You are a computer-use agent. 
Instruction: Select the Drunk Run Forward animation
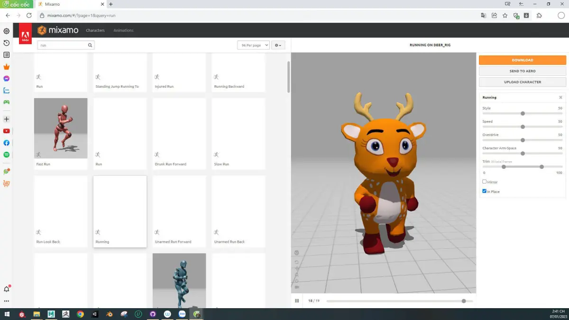pos(179,134)
